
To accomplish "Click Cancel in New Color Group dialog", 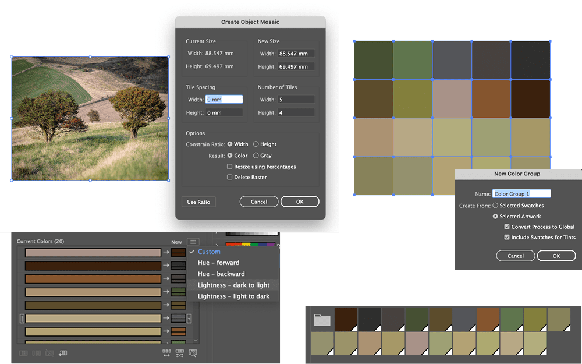I will [515, 256].
